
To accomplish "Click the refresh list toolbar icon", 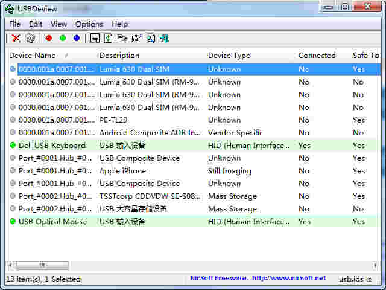I will (109, 38).
